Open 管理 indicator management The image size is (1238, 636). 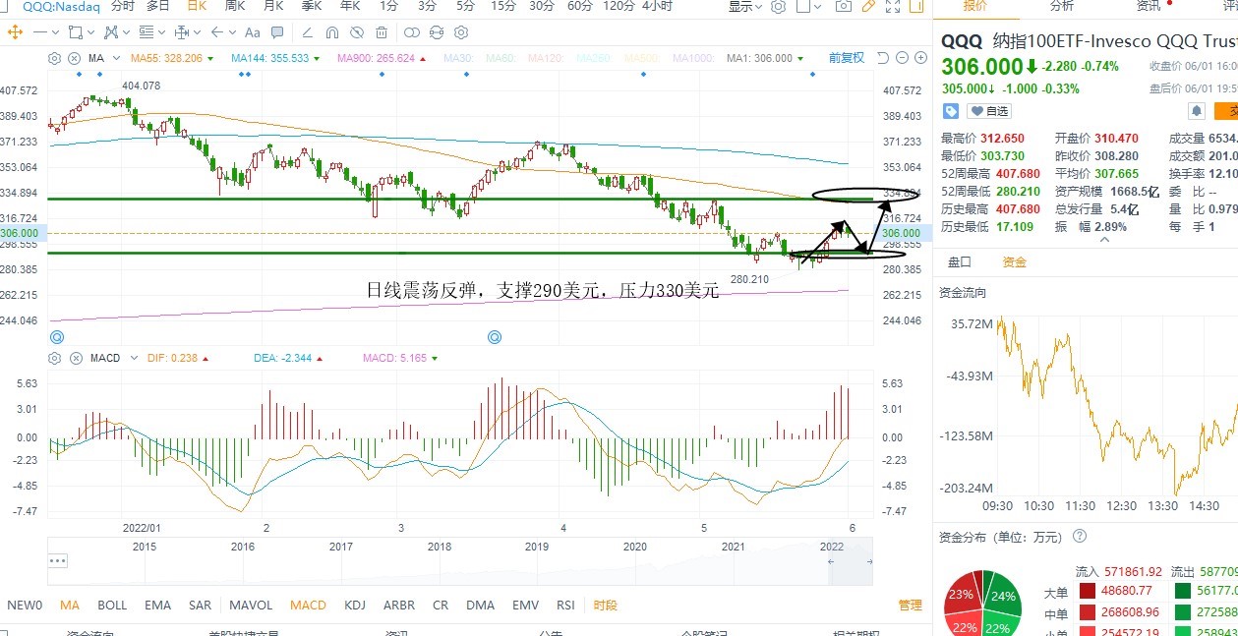point(911,606)
